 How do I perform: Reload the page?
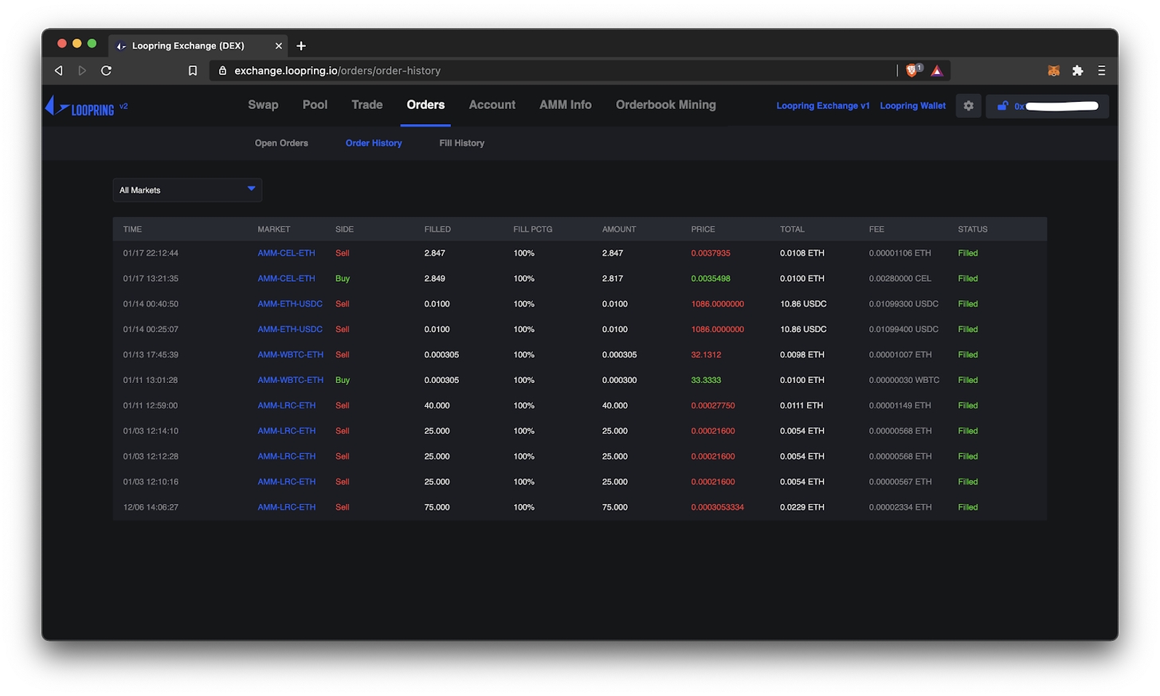click(106, 71)
